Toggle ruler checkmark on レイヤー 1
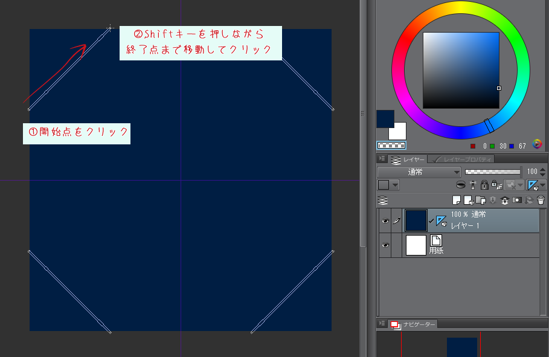Image resolution: width=549 pixels, height=357 pixels. point(431,220)
